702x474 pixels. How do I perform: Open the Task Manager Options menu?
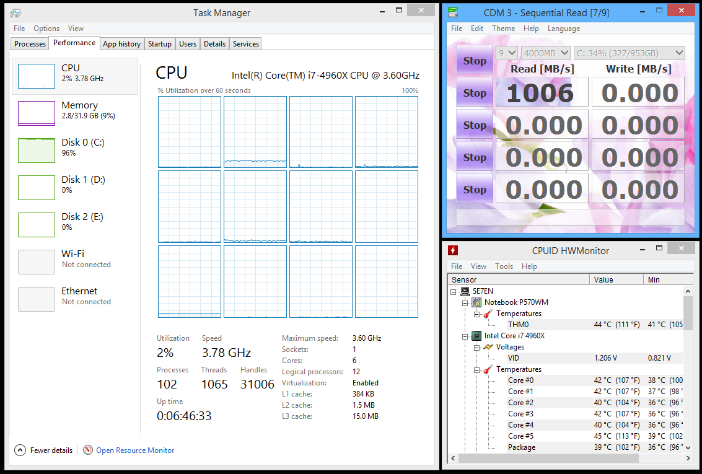pos(46,29)
